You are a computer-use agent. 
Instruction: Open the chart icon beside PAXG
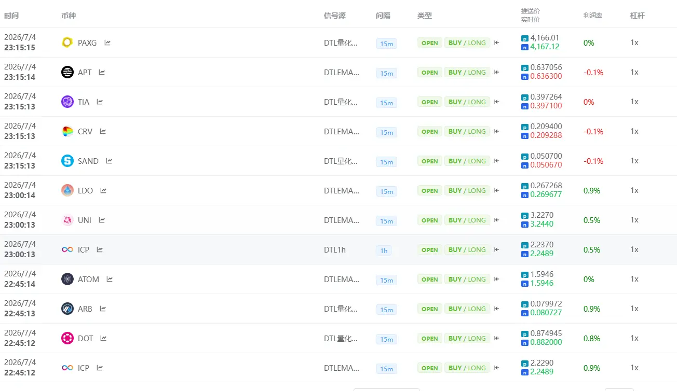tap(107, 43)
